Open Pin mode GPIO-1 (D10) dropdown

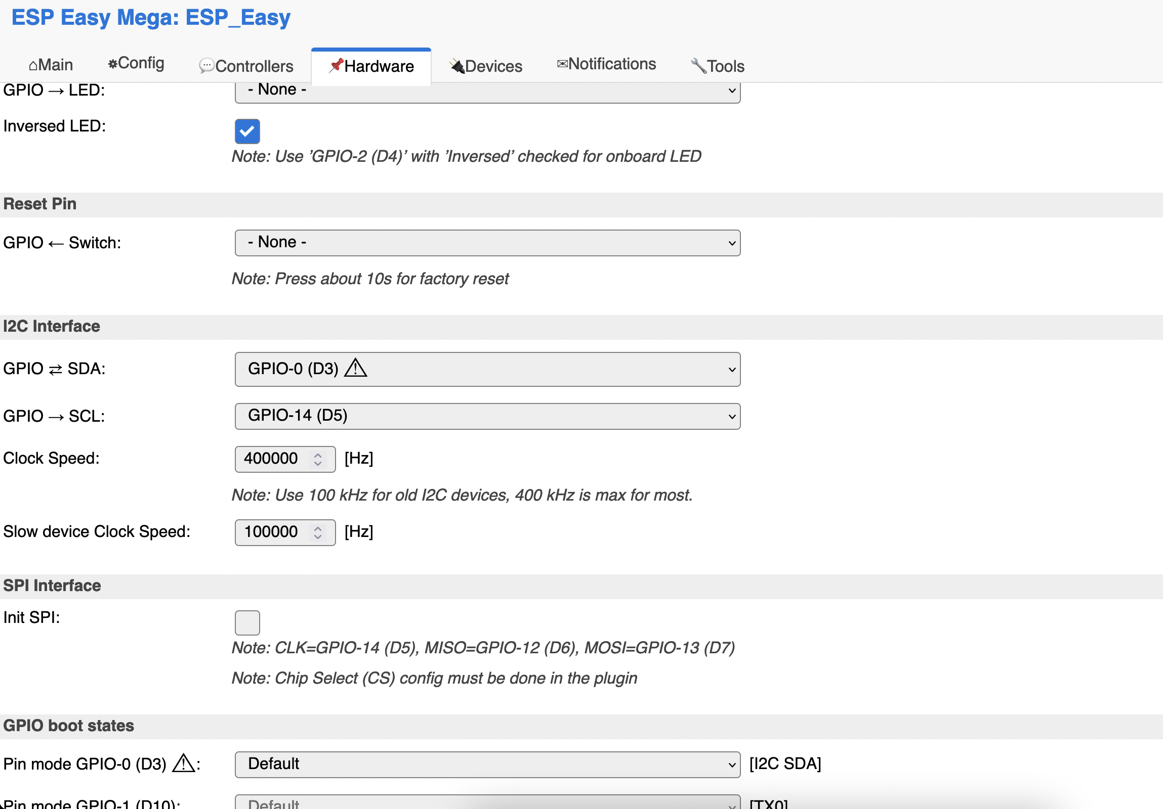[487, 802]
